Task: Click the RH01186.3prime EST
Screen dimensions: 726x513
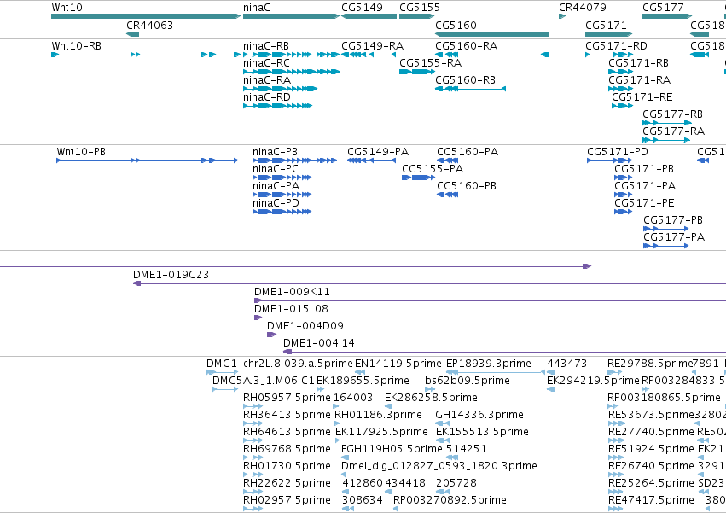Action: [337, 423]
